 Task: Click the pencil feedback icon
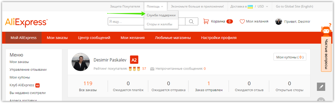pyautogui.click(x=321, y=87)
